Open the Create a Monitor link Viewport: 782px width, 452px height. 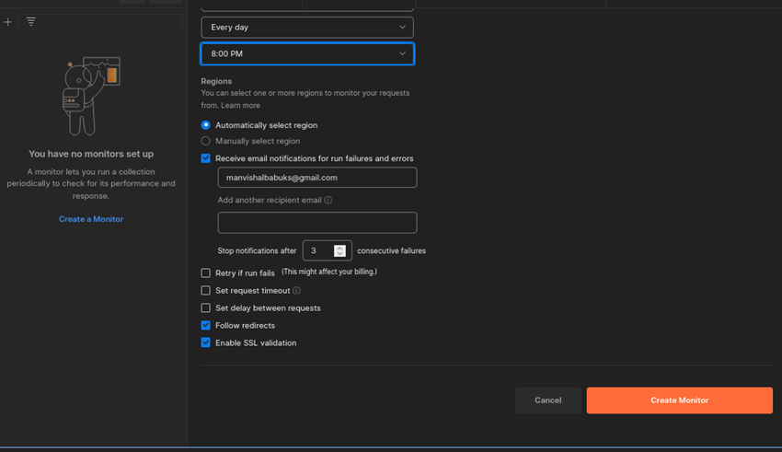[x=91, y=219]
